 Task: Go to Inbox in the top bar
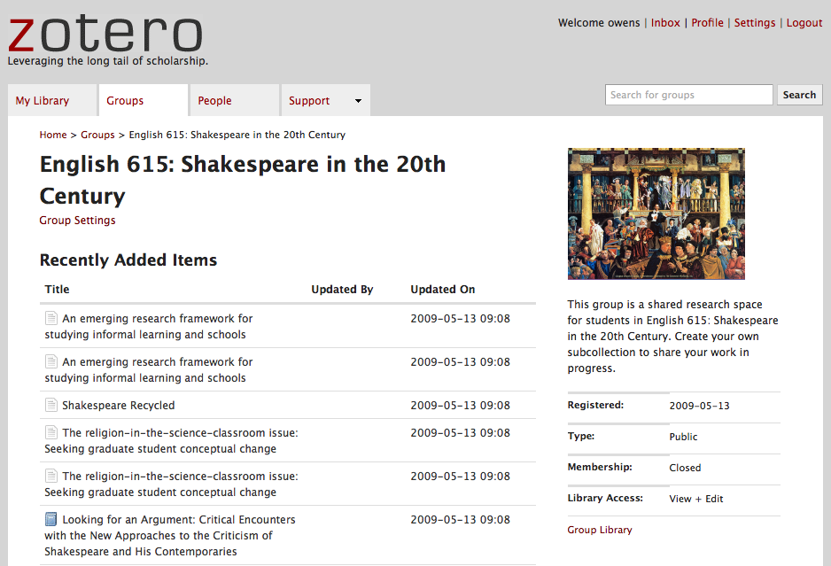click(665, 23)
